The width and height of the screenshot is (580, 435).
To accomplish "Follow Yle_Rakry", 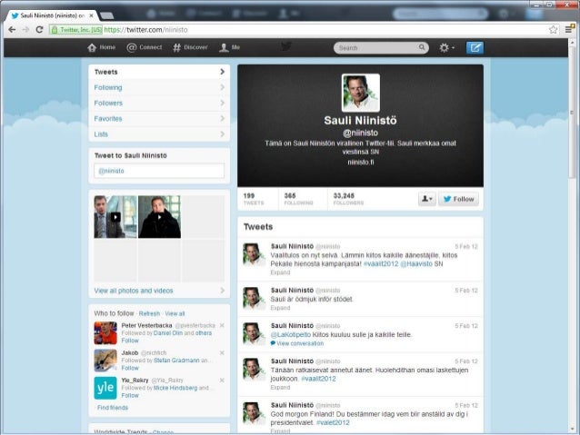I will (130, 395).
